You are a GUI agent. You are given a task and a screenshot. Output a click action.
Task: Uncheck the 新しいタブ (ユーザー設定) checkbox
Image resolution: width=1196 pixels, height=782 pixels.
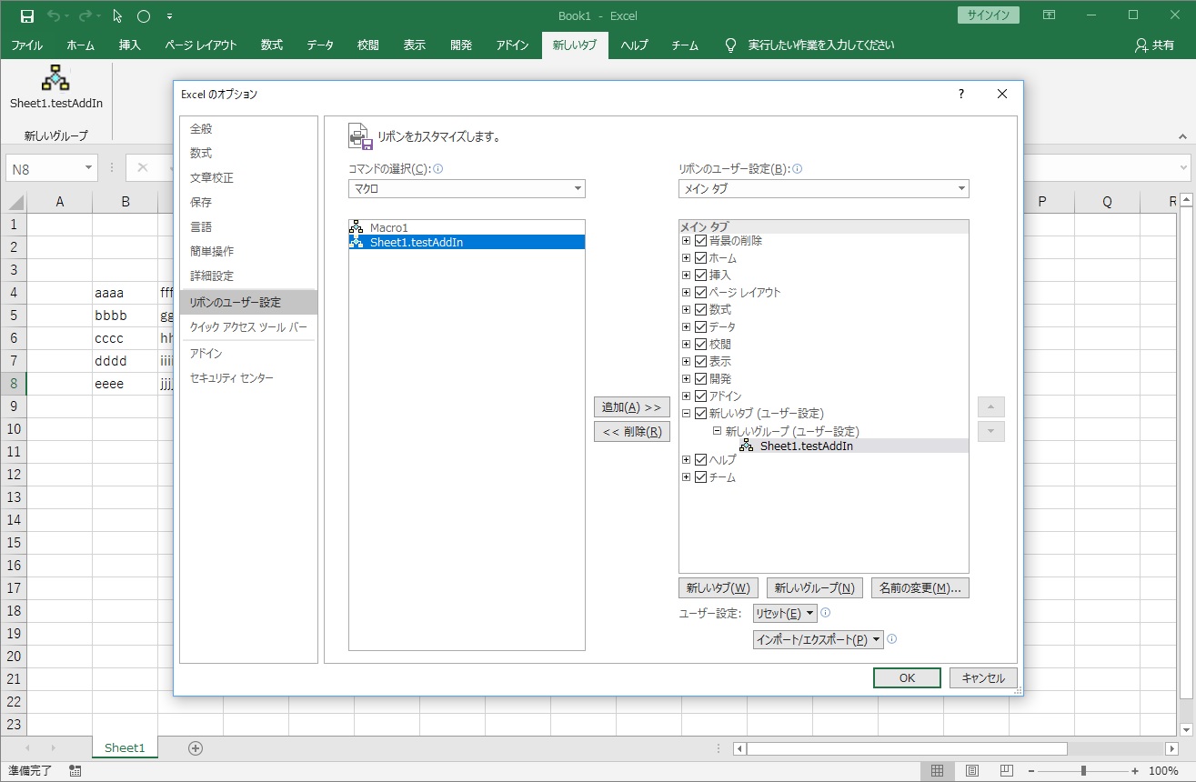(x=700, y=413)
